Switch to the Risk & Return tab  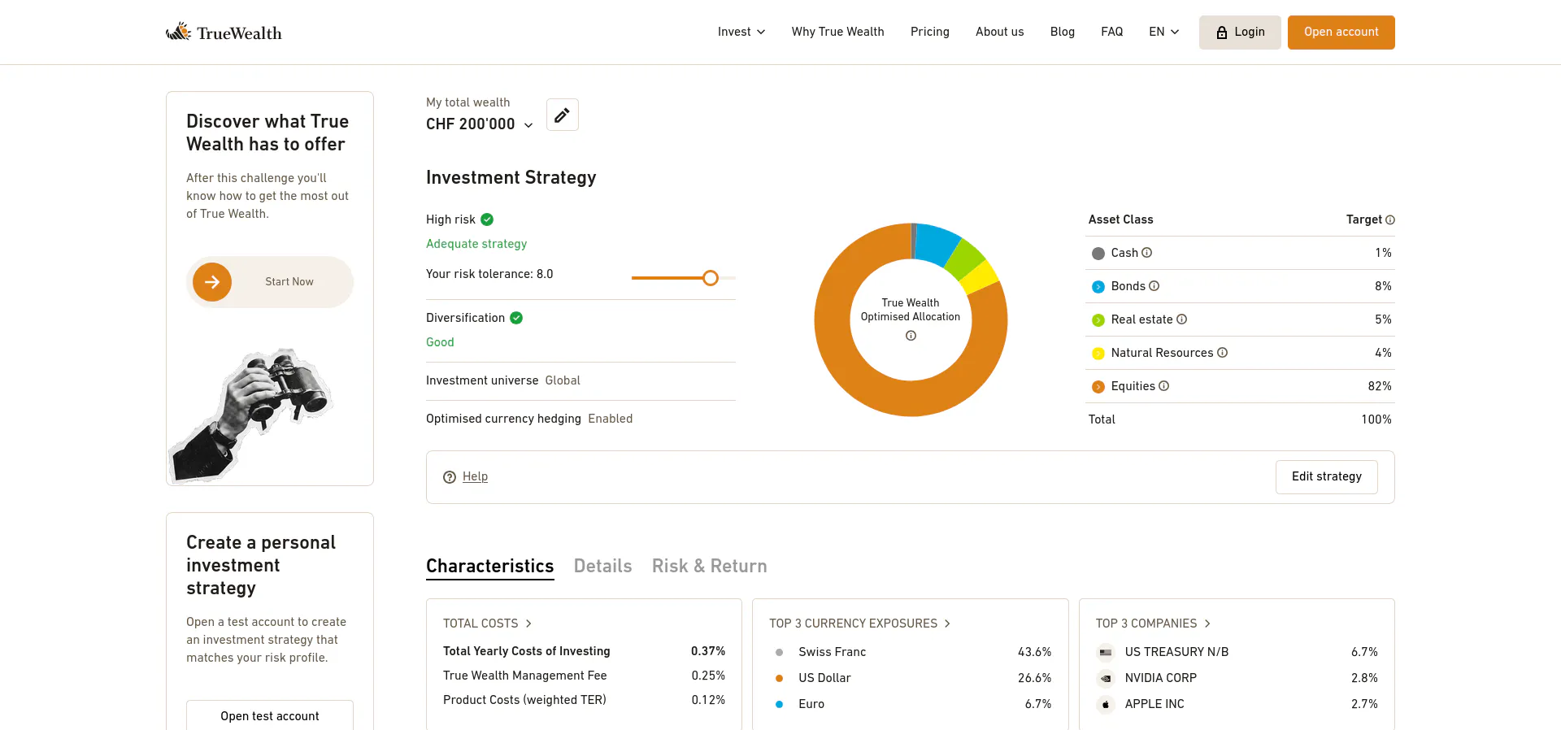[709, 566]
